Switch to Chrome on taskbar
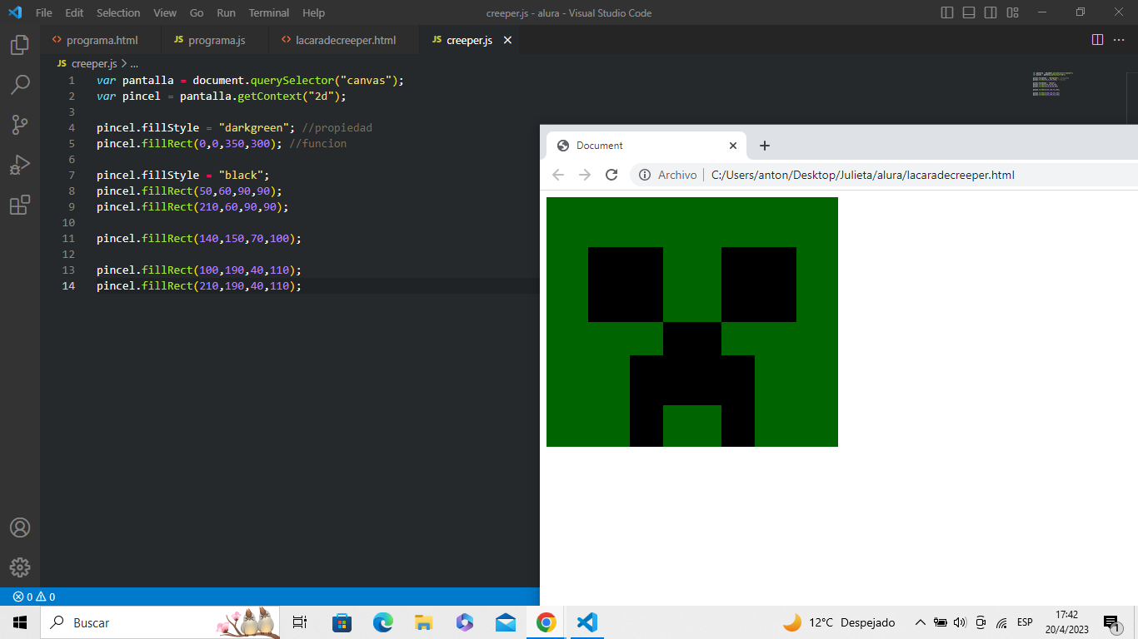The width and height of the screenshot is (1138, 639). [x=546, y=622]
